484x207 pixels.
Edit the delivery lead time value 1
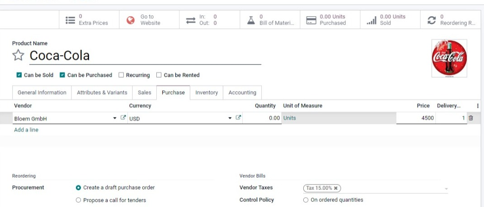click(x=451, y=118)
